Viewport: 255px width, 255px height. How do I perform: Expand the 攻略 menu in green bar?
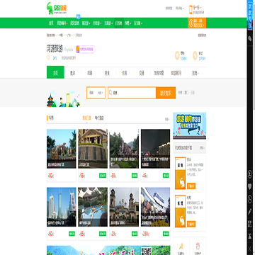click(x=128, y=23)
